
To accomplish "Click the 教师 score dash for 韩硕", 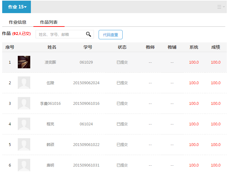I will pos(150,145).
